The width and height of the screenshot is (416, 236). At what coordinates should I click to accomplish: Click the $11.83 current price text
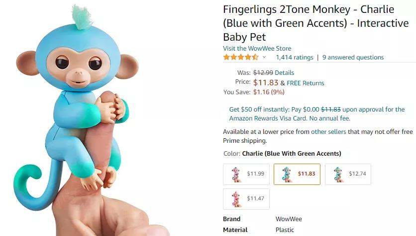266,83
